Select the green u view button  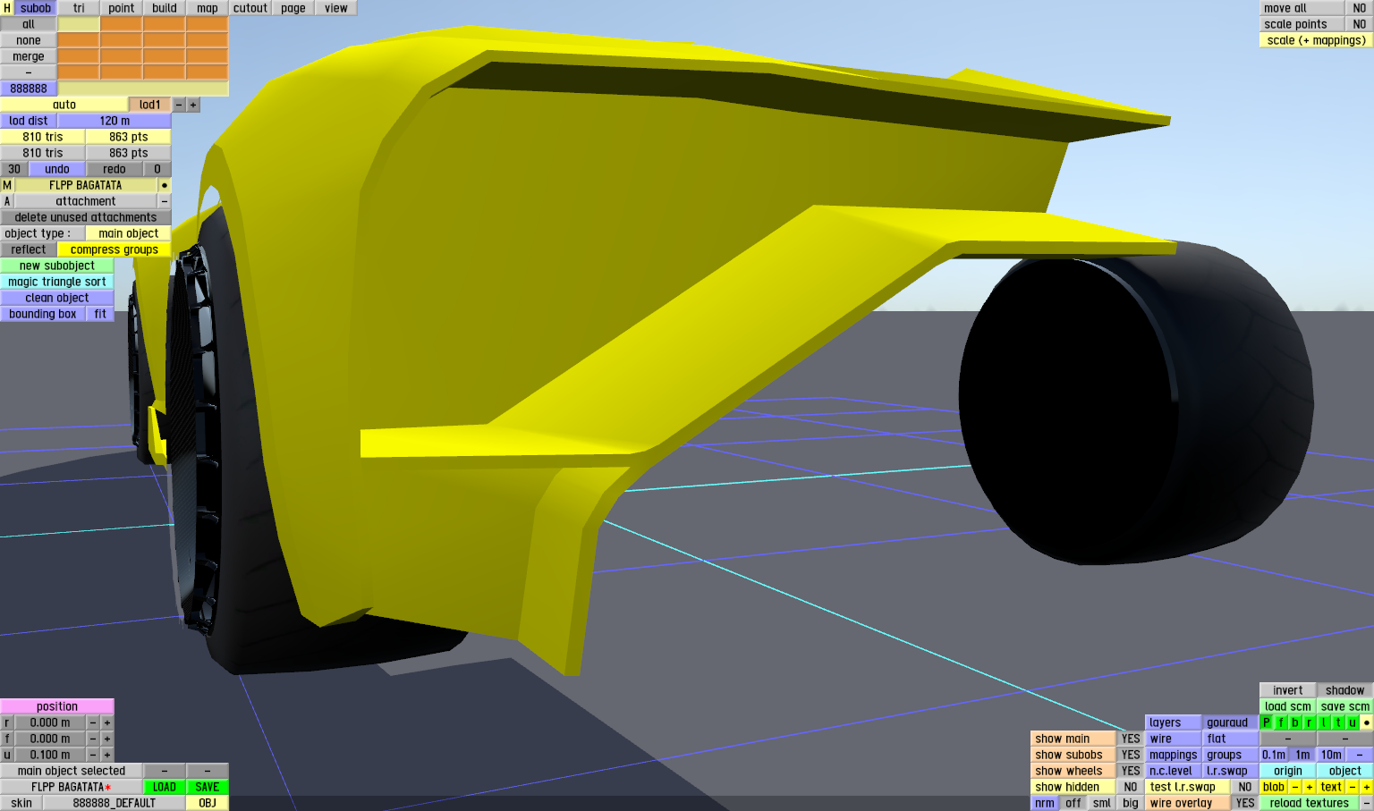click(1353, 722)
